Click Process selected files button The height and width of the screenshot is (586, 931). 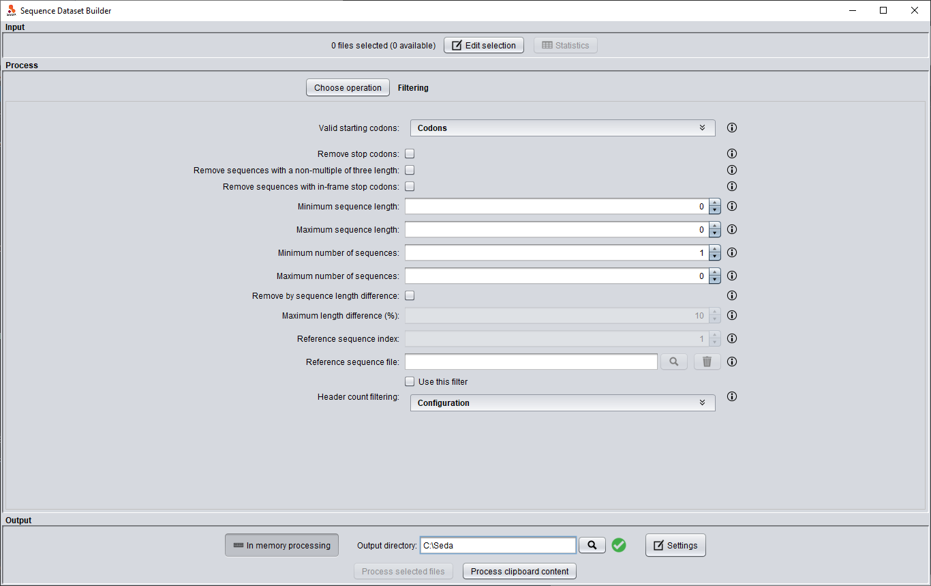[x=403, y=571]
